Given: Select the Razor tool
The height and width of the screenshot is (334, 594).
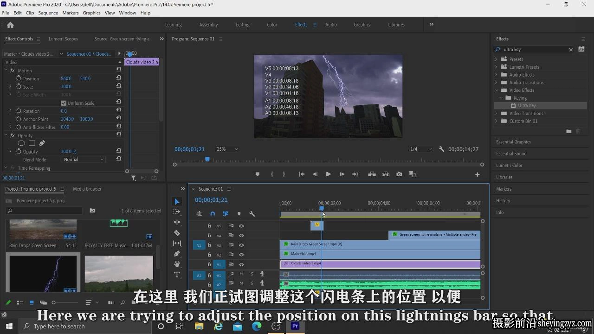Looking at the screenshot, I should pos(177,233).
